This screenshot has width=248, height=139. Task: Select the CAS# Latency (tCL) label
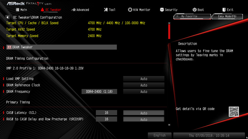click(21, 113)
